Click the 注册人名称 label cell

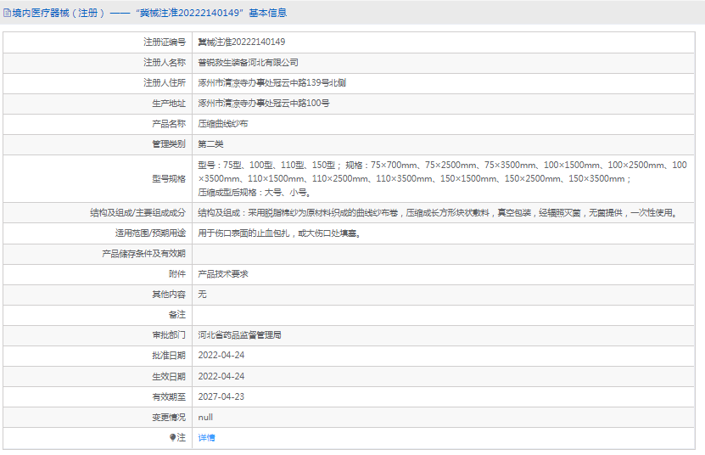coord(164,63)
